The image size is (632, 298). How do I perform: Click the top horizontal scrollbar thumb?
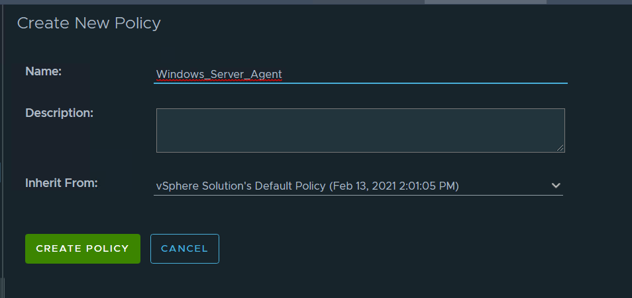[485, 2]
